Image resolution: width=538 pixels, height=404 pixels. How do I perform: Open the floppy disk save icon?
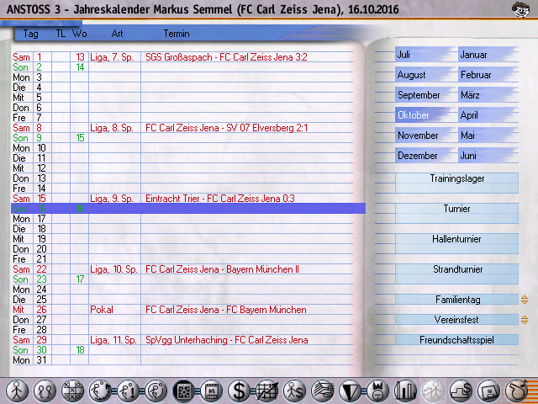[488, 391]
